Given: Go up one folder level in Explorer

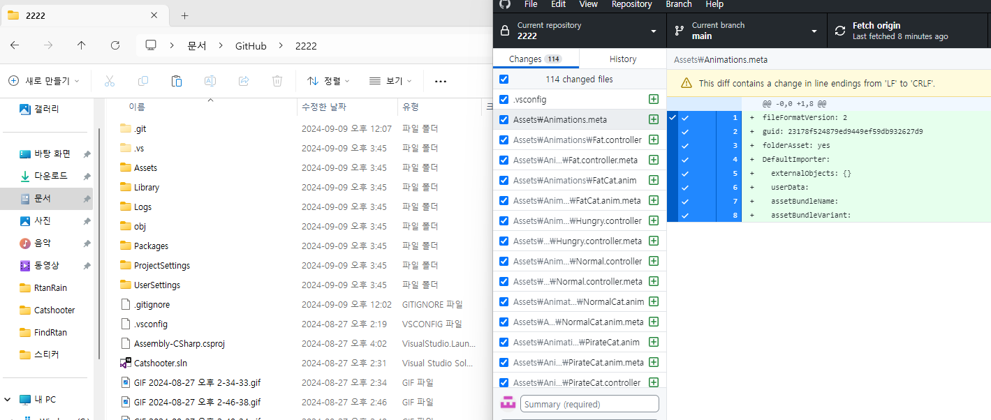Looking at the screenshot, I should [x=82, y=45].
